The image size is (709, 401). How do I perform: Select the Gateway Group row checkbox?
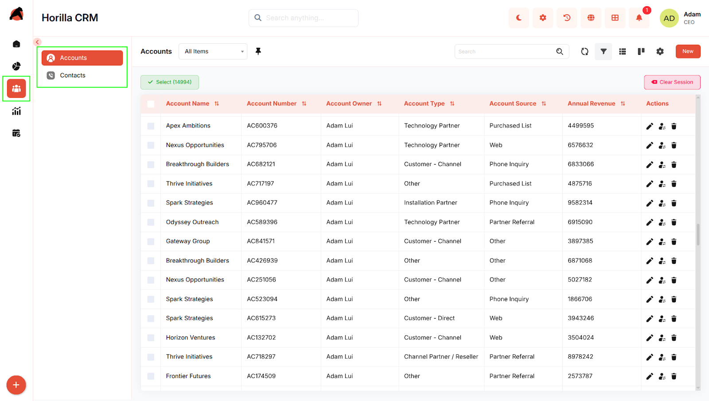[151, 242]
